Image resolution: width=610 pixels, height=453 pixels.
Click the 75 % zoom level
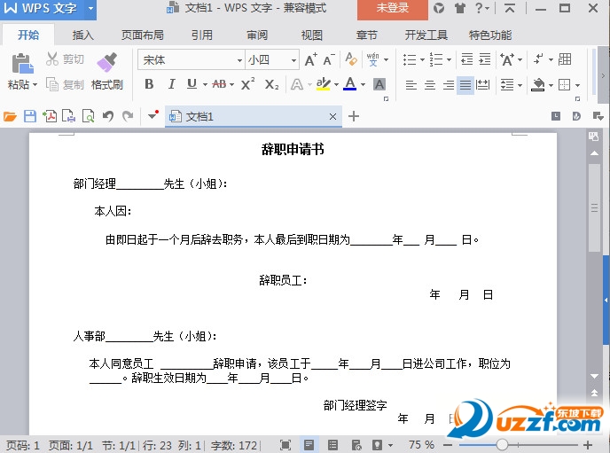click(x=421, y=445)
